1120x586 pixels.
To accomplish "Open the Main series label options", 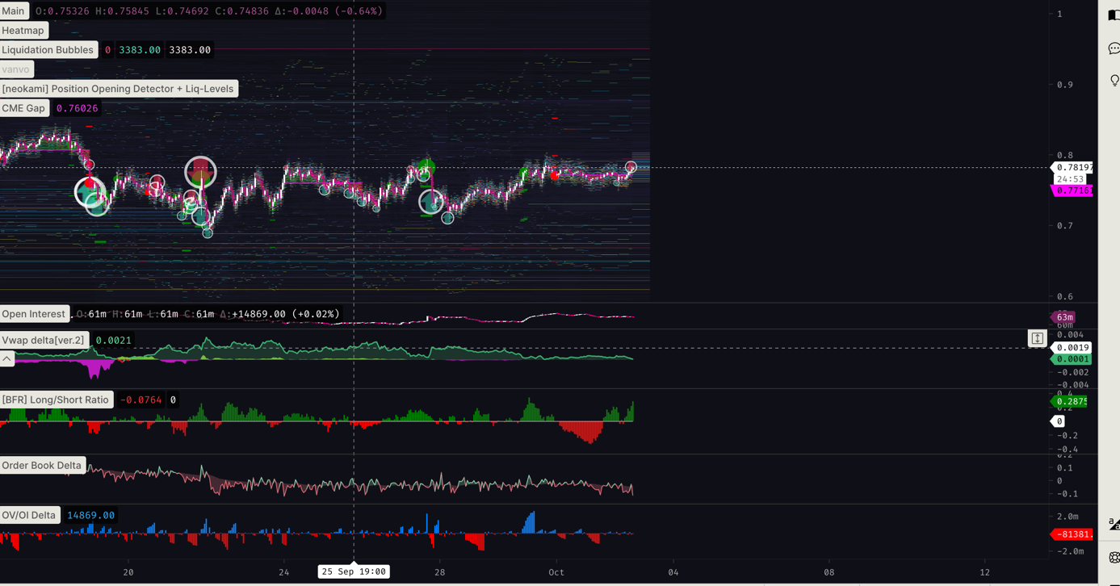I will click(x=14, y=11).
